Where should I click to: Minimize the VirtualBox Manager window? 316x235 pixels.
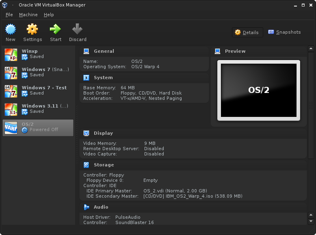[295, 5]
